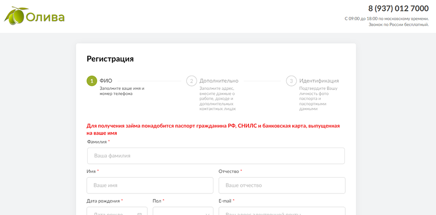Click the red passport requirement notice
The image size is (436, 215).
(213, 129)
